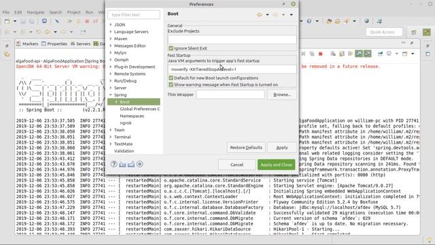This screenshot has width=435, height=245.
Task: Switch to the Properties tab
Action: (54, 44)
